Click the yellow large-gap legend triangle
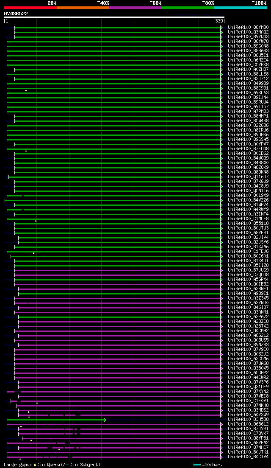This screenshot has height=468, width=271. click(35, 465)
